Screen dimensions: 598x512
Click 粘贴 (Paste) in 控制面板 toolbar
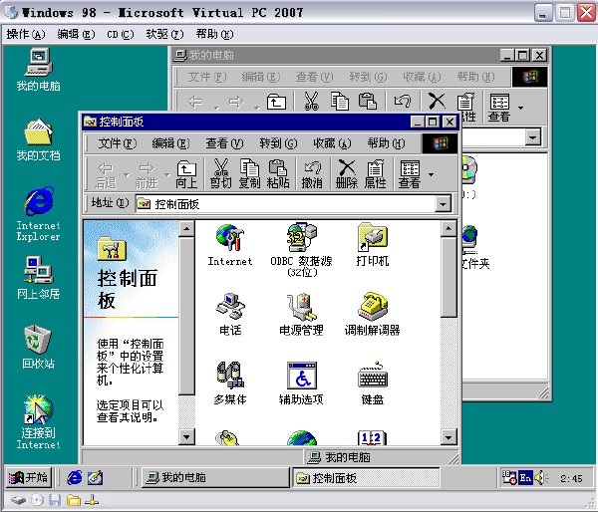[x=278, y=174]
